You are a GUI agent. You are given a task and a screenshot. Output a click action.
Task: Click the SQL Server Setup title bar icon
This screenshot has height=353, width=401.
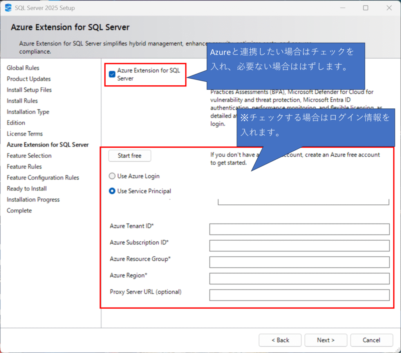point(8,8)
